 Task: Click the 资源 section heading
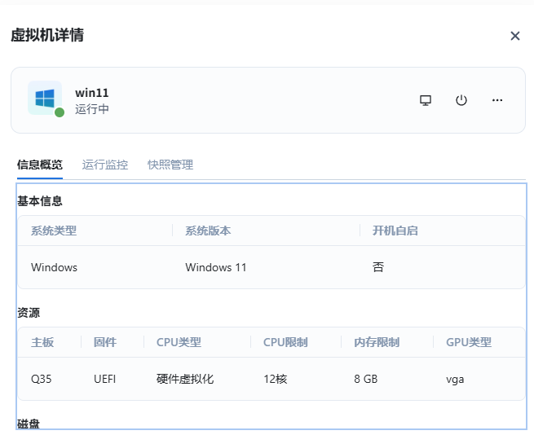tap(29, 313)
